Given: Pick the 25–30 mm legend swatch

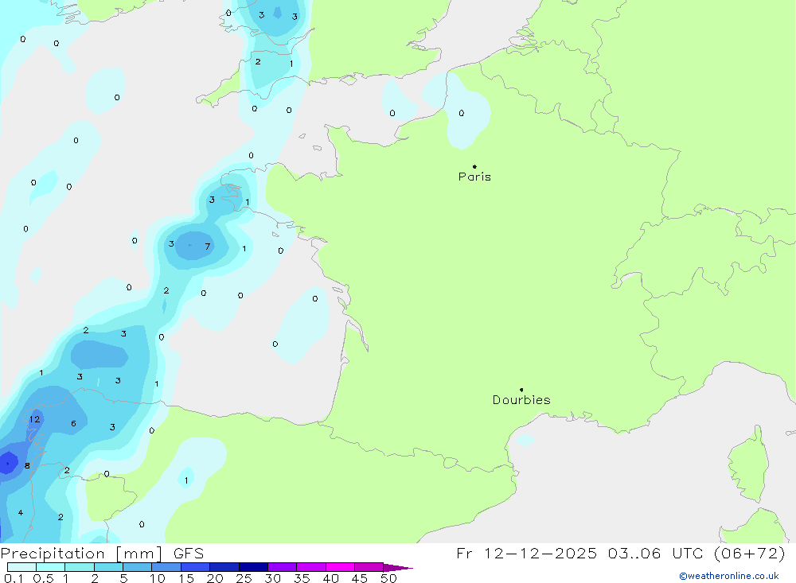Looking at the screenshot, I should pos(253,567).
